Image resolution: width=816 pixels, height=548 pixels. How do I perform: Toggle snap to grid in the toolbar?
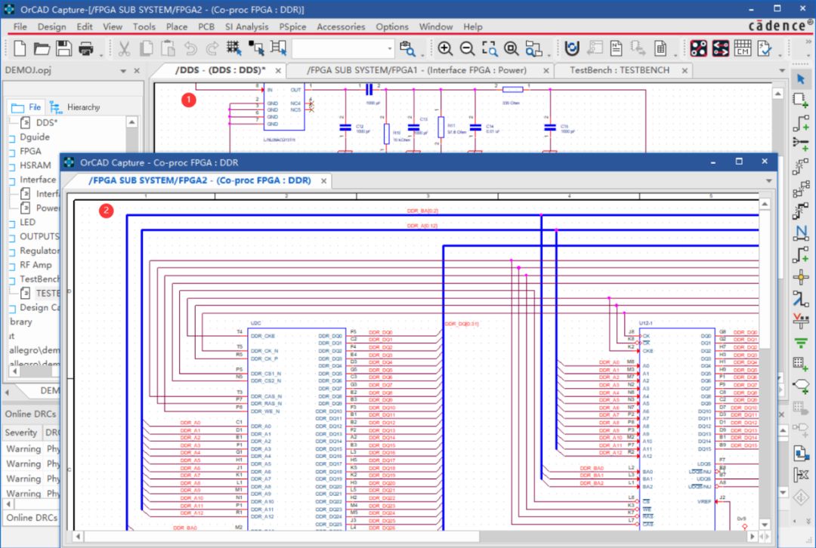tap(234, 48)
